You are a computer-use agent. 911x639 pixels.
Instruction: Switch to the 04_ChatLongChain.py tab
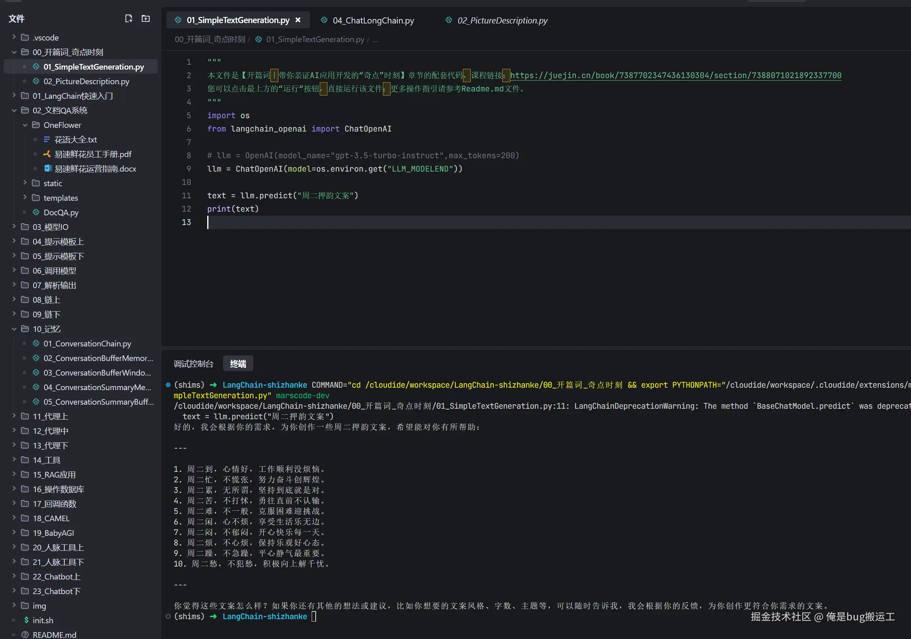pos(373,20)
